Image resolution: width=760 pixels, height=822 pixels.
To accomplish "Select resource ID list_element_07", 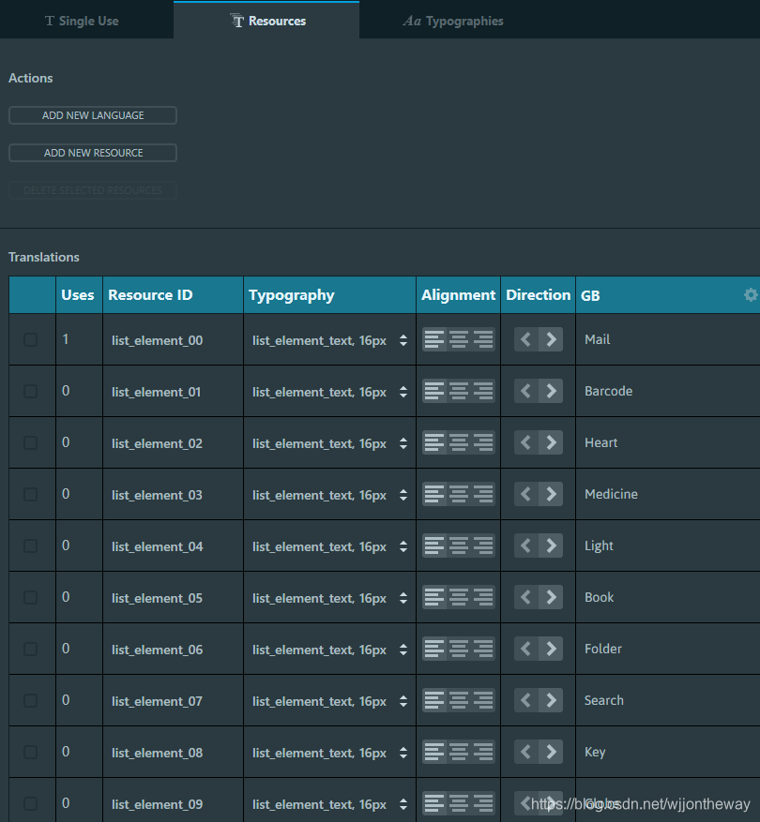I will tap(157, 701).
